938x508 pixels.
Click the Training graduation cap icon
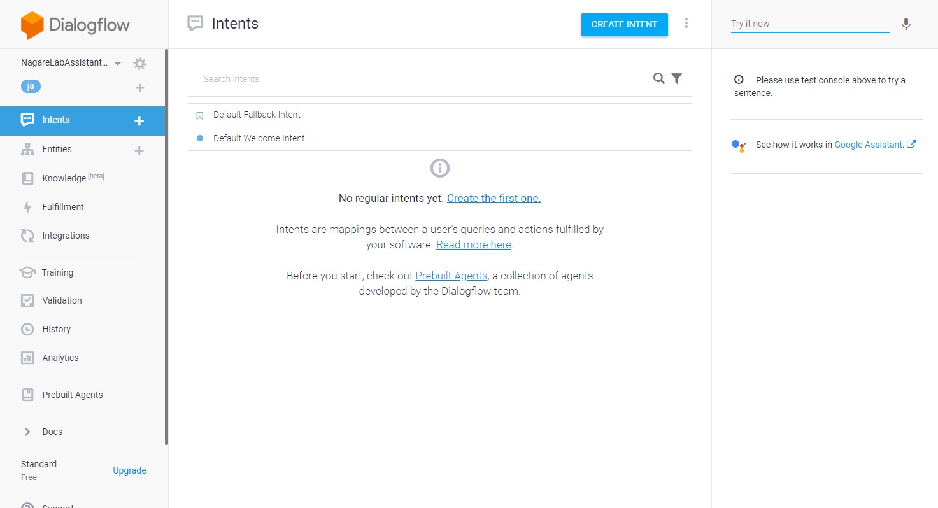pyautogui.click(x=27, y=272)
